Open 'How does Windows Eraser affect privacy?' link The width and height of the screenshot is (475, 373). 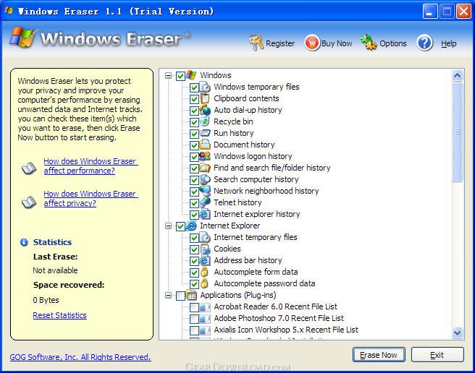coord(91,198)
